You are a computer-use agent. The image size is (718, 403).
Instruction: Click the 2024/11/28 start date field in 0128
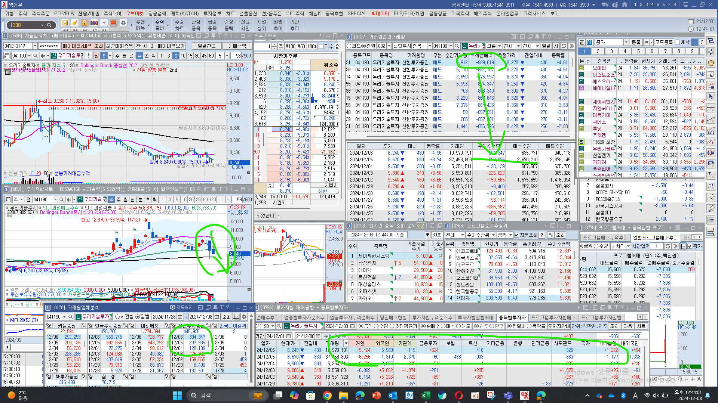(x=164, y=317)
